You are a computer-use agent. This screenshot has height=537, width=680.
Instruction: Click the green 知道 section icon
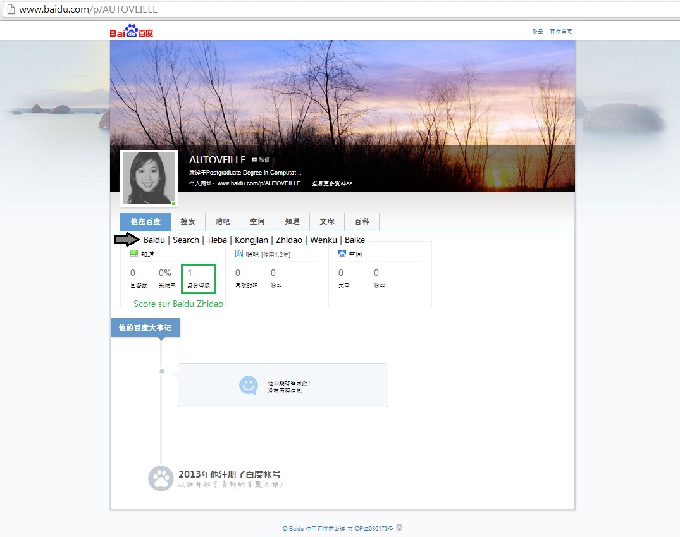(134, 254)
